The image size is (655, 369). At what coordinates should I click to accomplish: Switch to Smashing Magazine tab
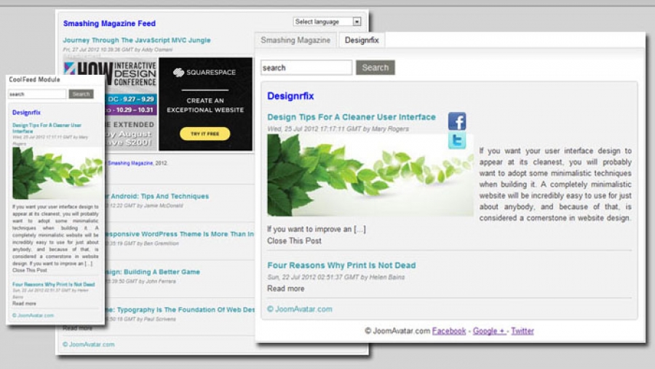(x=295, y=40)
